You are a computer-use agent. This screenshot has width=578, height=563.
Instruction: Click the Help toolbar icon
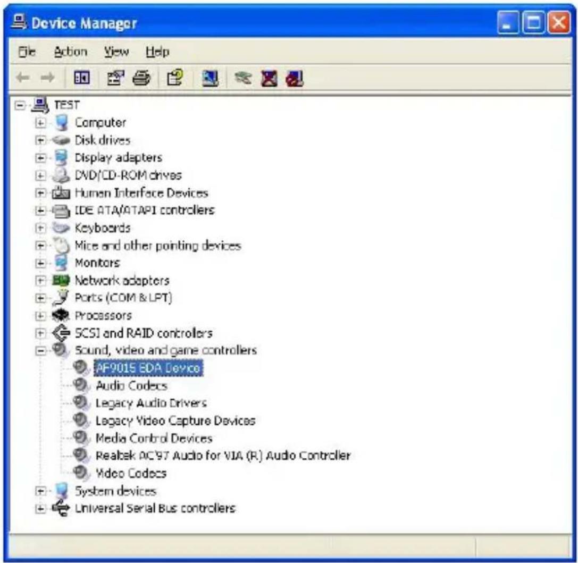175,78
